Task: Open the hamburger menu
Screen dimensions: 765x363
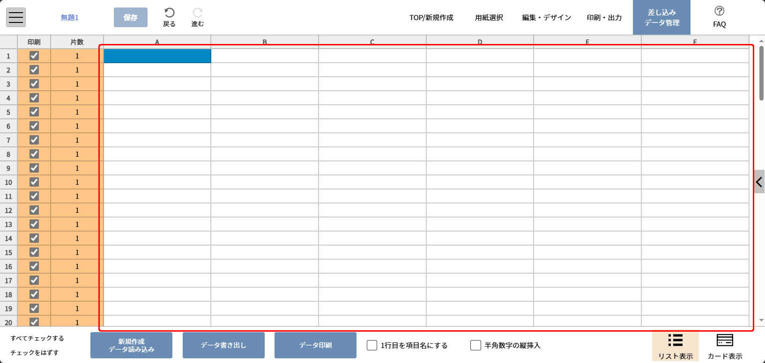Action: point(16,17)
